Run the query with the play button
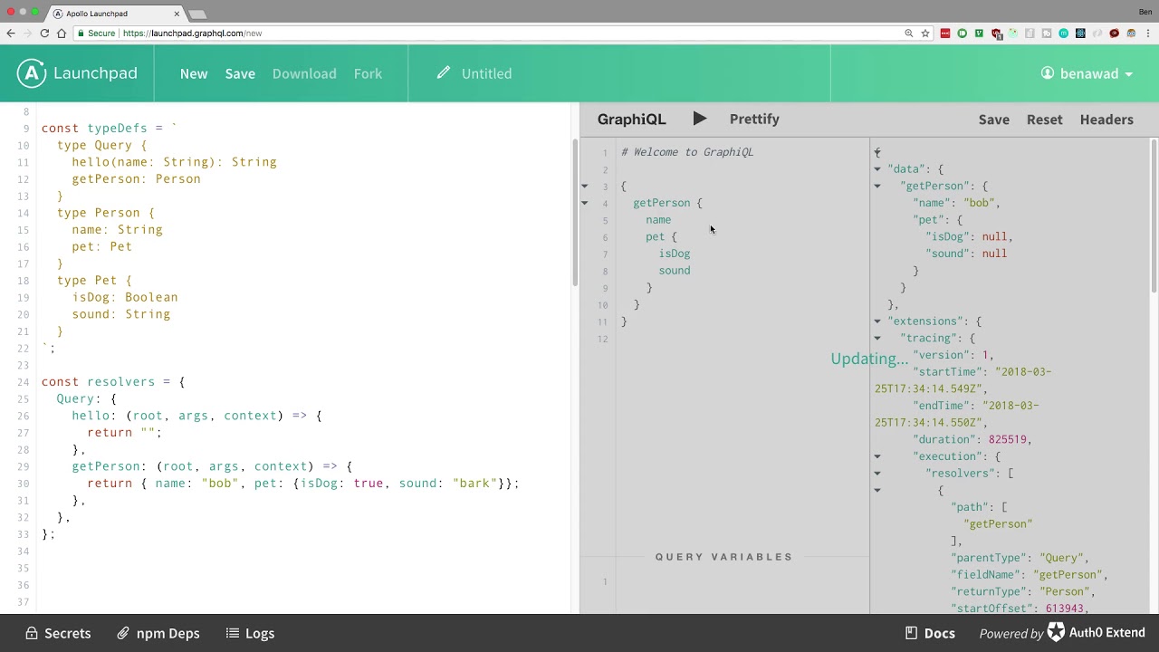1159x652 pixels. tap(699, 119)
